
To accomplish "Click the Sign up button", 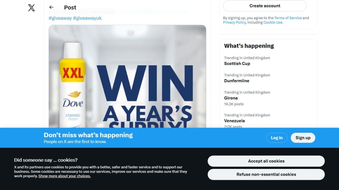I will pos(303,138).
